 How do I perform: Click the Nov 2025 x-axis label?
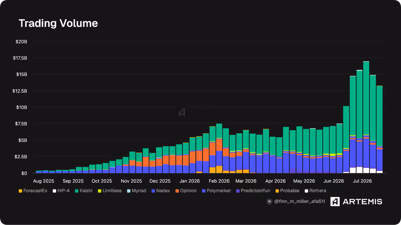coord(132,181)
